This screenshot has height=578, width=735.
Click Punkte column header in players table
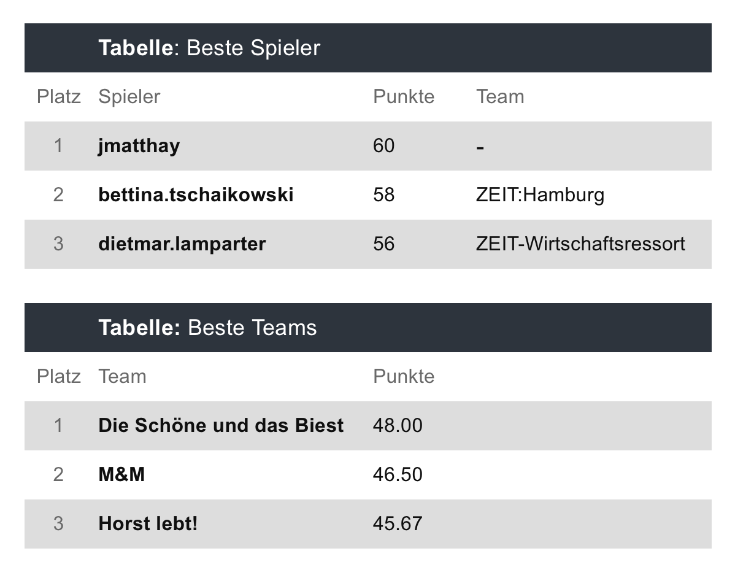(x=403, y=97)
